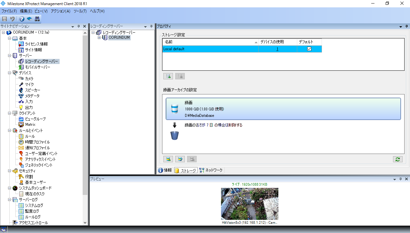Sort storage table by 名前 column
This screenshot has width=410, height=233.
pyautogui.click(x=210, y=42)
